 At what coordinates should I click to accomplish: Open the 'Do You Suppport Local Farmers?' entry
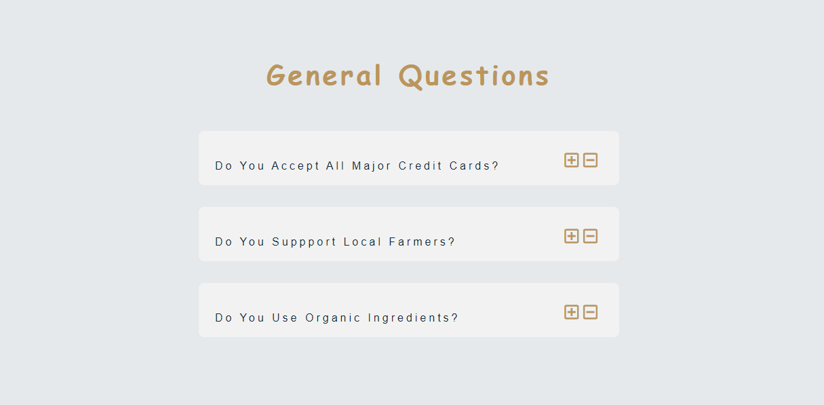(x=334, y=242)
